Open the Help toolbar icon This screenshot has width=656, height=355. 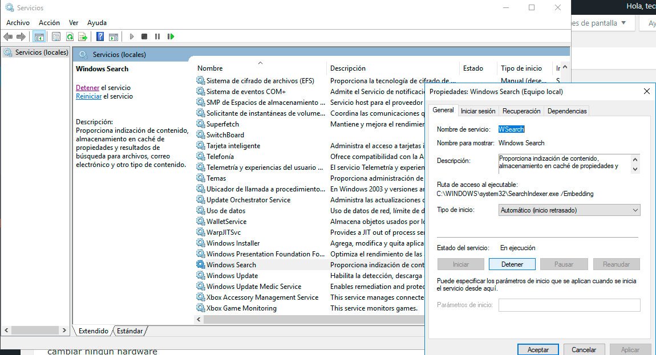pos(100,37)
